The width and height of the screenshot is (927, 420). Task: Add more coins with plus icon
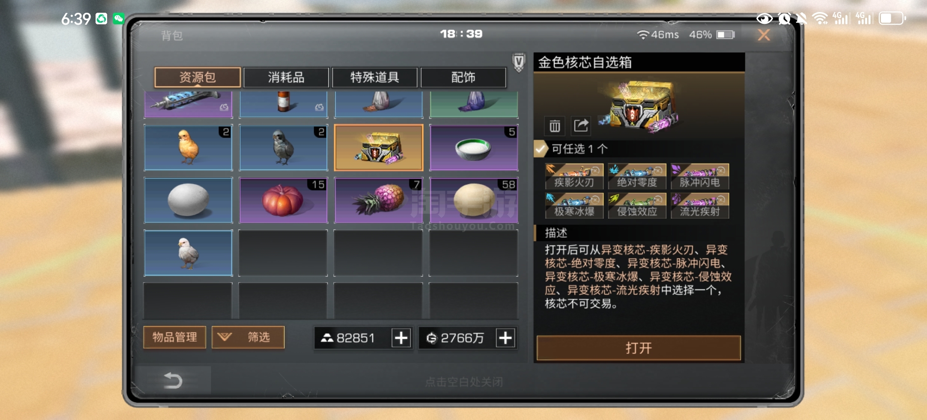coord(505,338)
